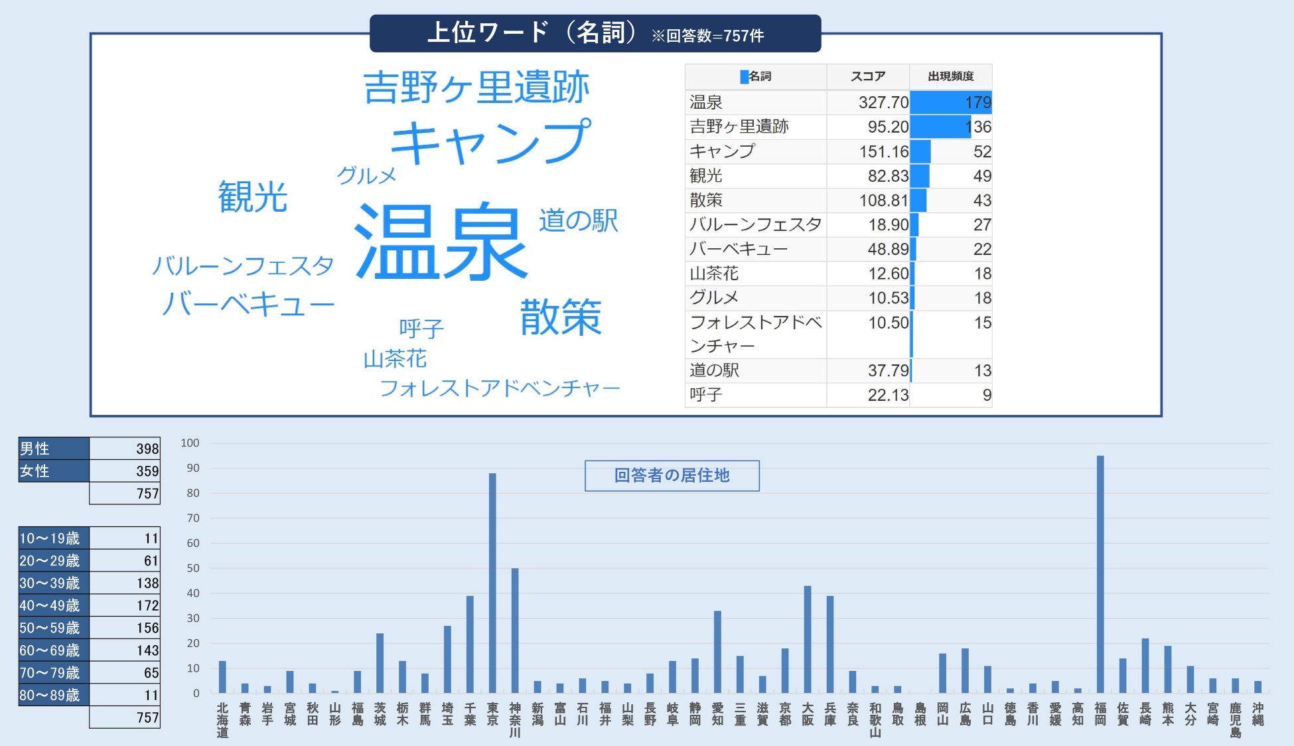Click the 136 frequency bar for 吉野ヶ里遺跡
The width and height of the screenshot is (1294, 746).
[x=940, y=127]
